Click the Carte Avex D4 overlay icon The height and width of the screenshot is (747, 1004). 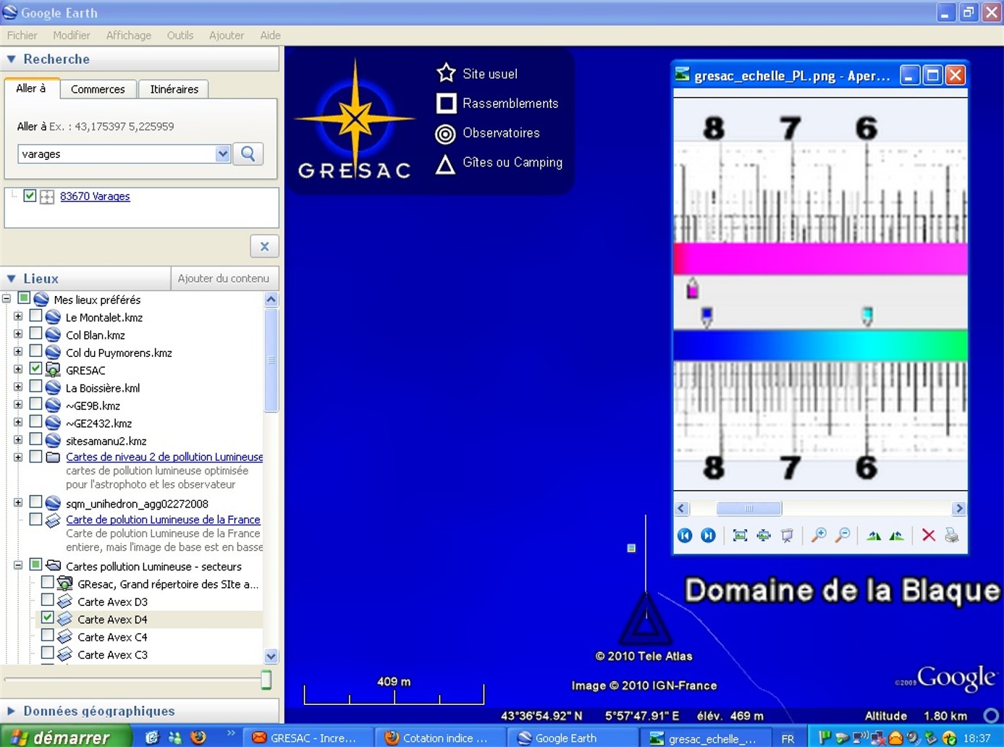tap(65, 620)
